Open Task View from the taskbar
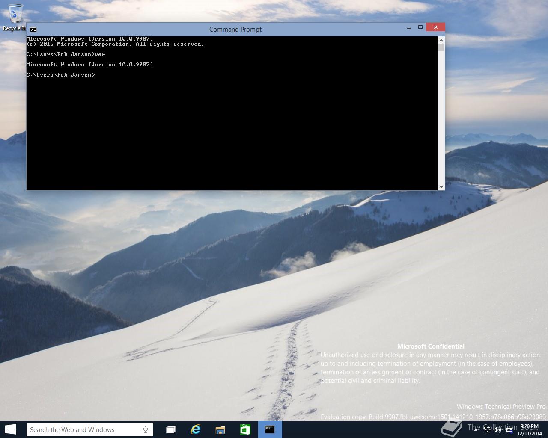 click(171, 429)
